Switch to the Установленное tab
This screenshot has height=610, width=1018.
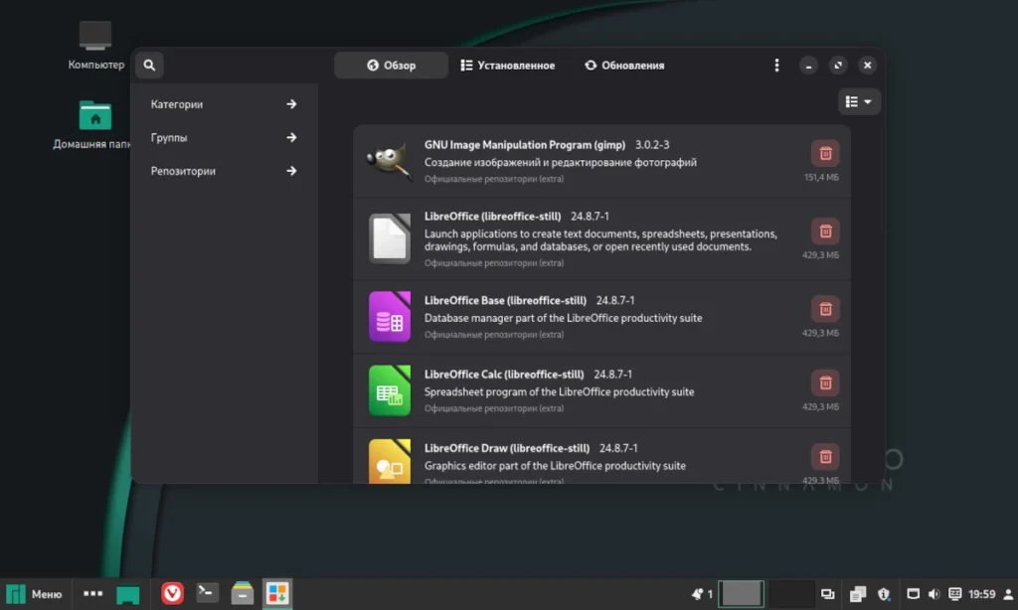coord(508,65)
